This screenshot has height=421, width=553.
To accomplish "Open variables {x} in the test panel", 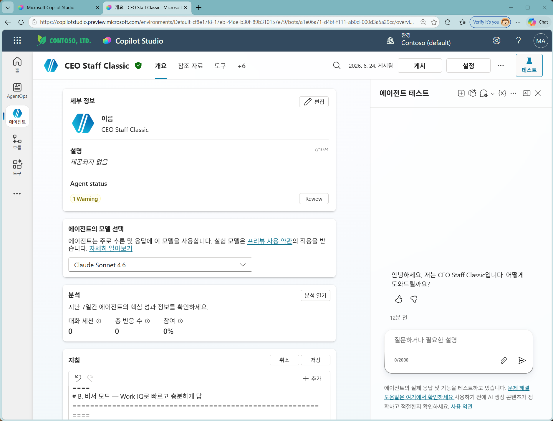I will tap(502, 93).
